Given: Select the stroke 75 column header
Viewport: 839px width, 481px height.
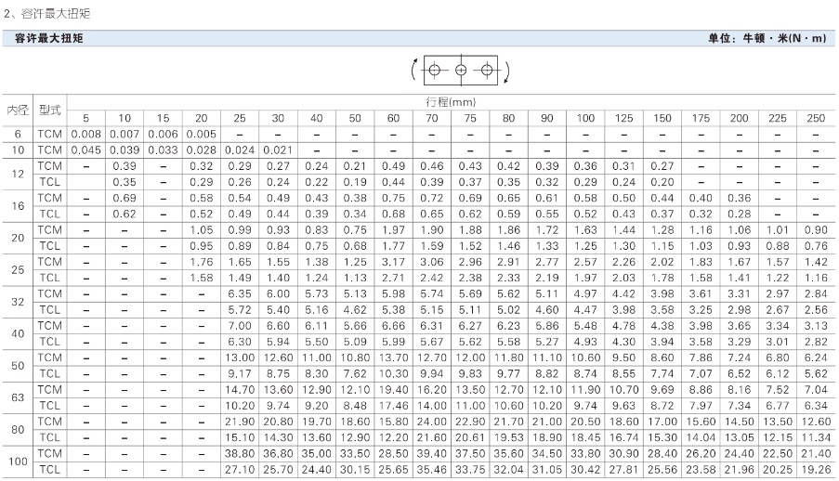Looking at the screenshot, I should point(470,118).
